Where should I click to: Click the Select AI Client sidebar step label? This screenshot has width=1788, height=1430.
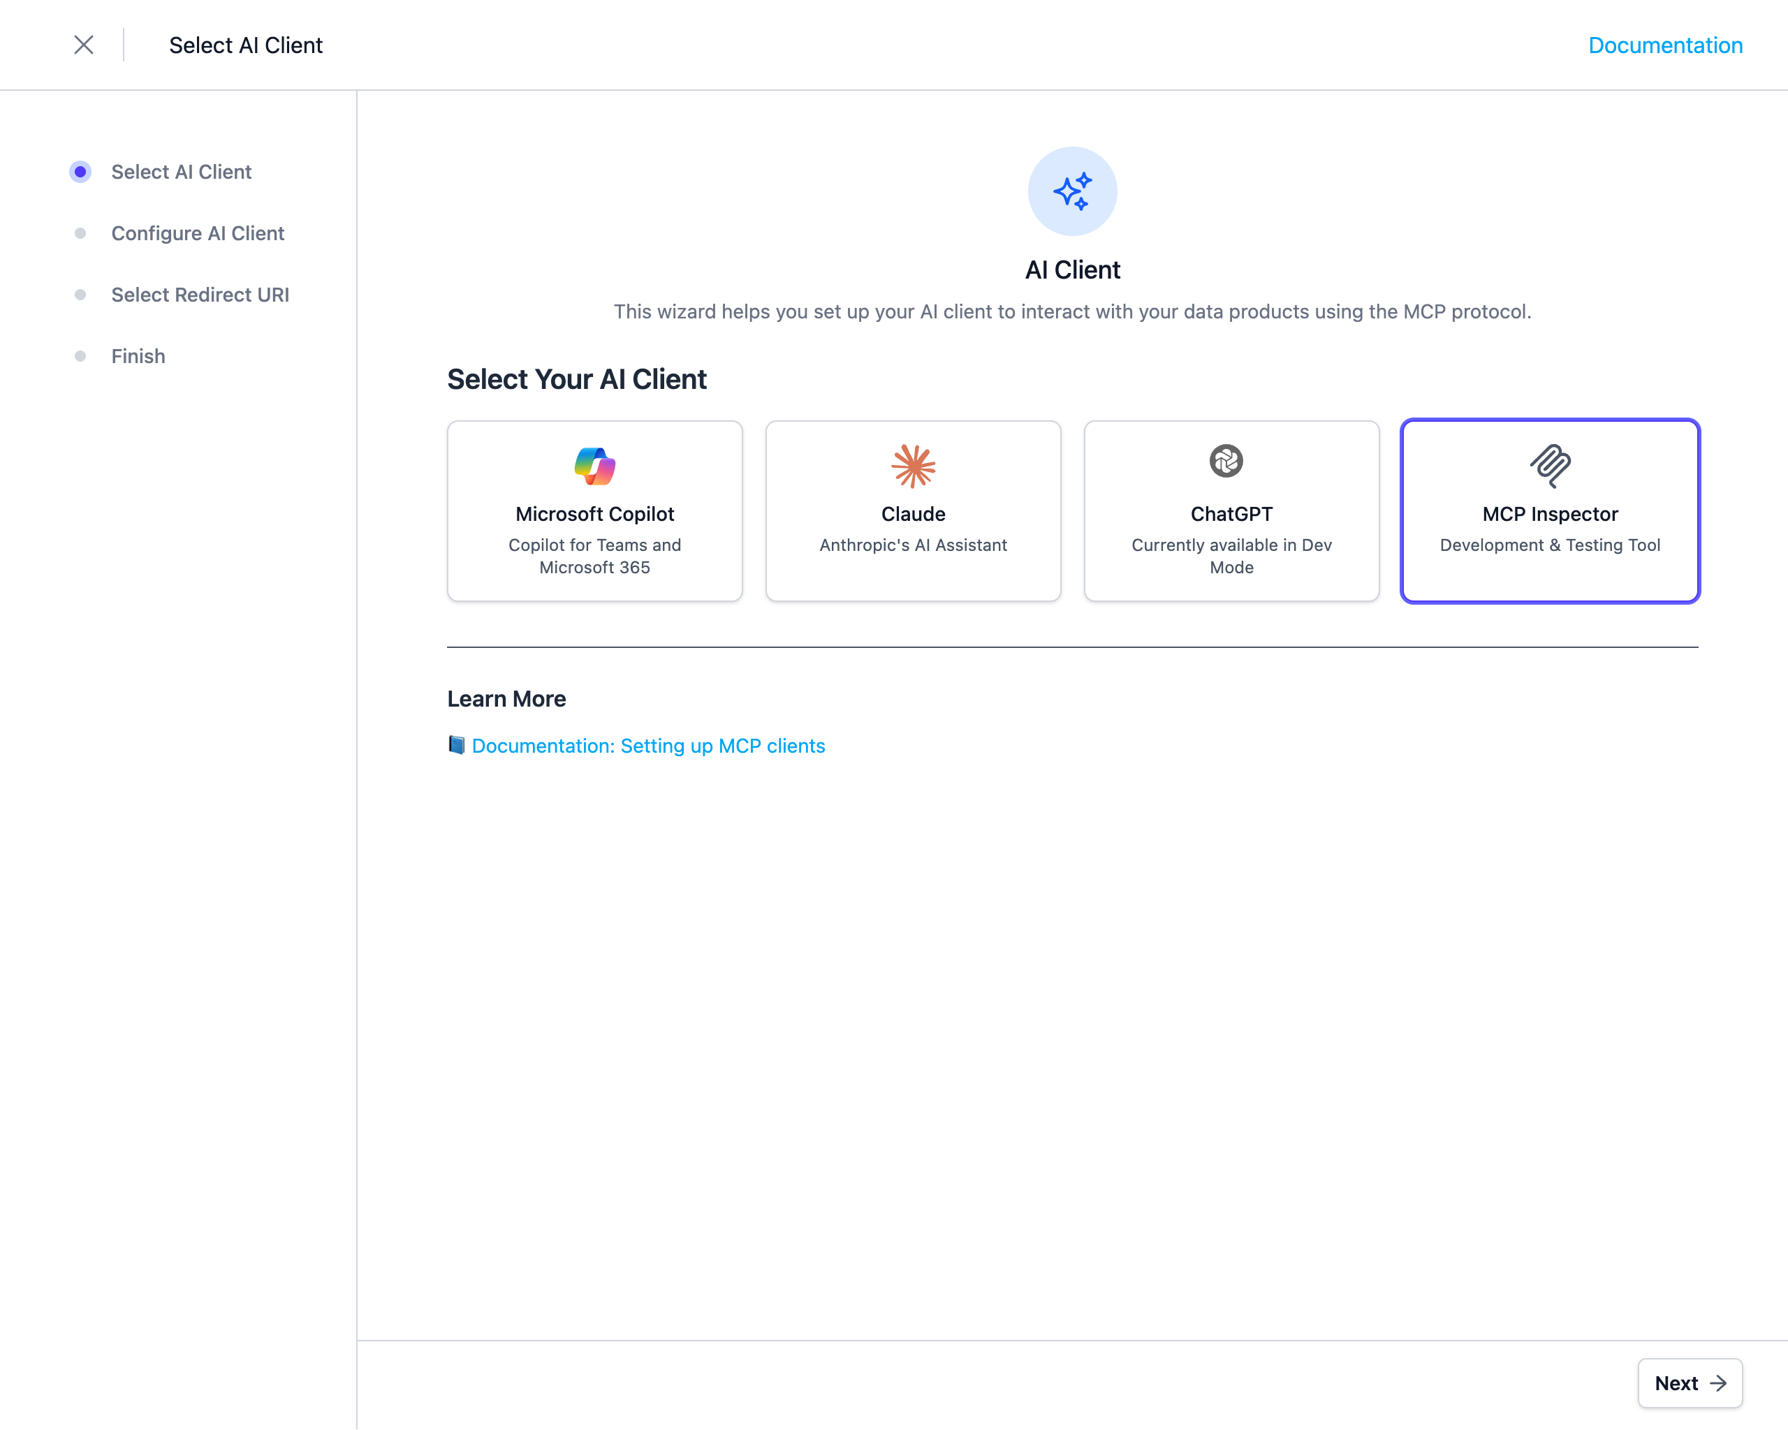(181, 172)
